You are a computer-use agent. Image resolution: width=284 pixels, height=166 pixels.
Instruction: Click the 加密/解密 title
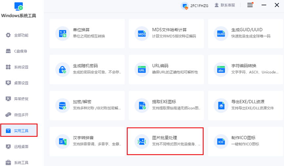(82, 102)
